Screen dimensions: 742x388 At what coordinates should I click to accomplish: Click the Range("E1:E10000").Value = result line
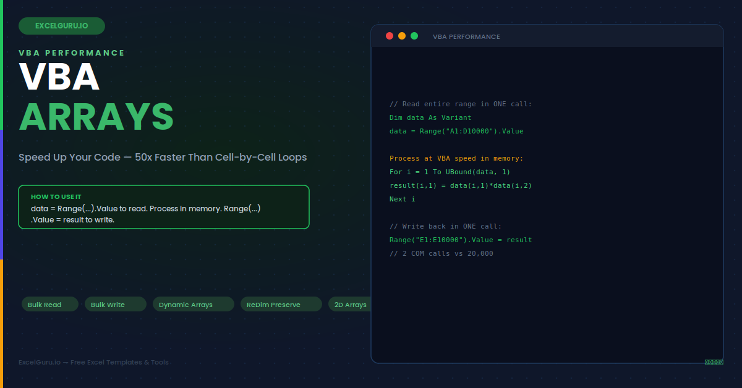coord(461,240)
